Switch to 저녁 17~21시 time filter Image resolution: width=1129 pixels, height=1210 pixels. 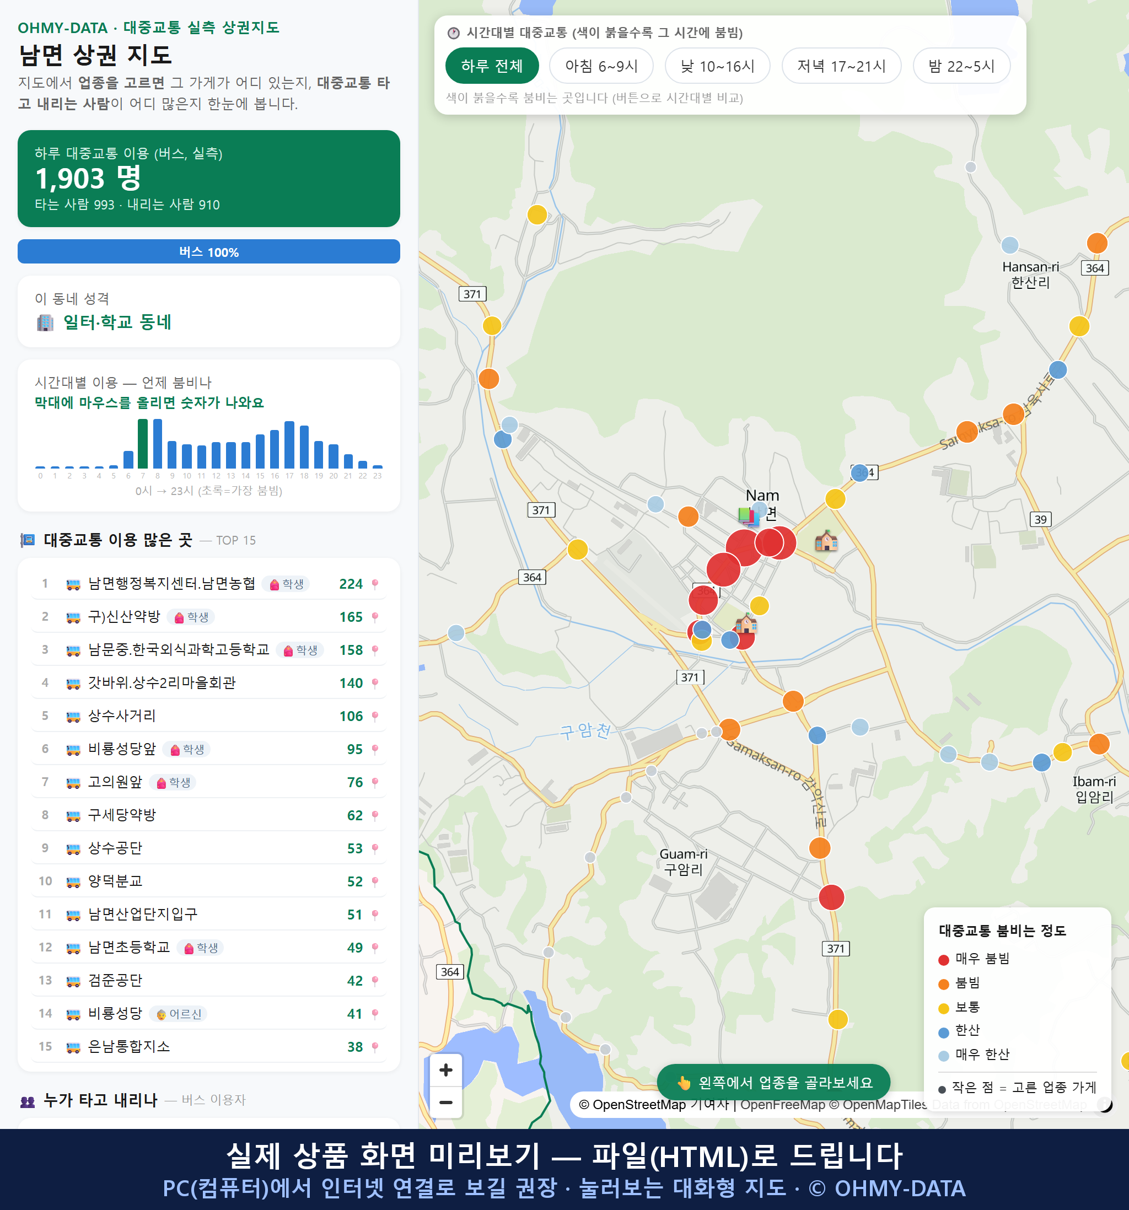(841, 66)
